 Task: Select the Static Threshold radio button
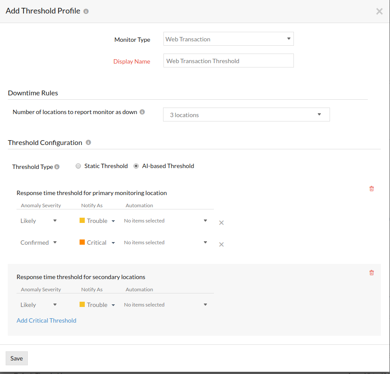(x=78, y=166)
